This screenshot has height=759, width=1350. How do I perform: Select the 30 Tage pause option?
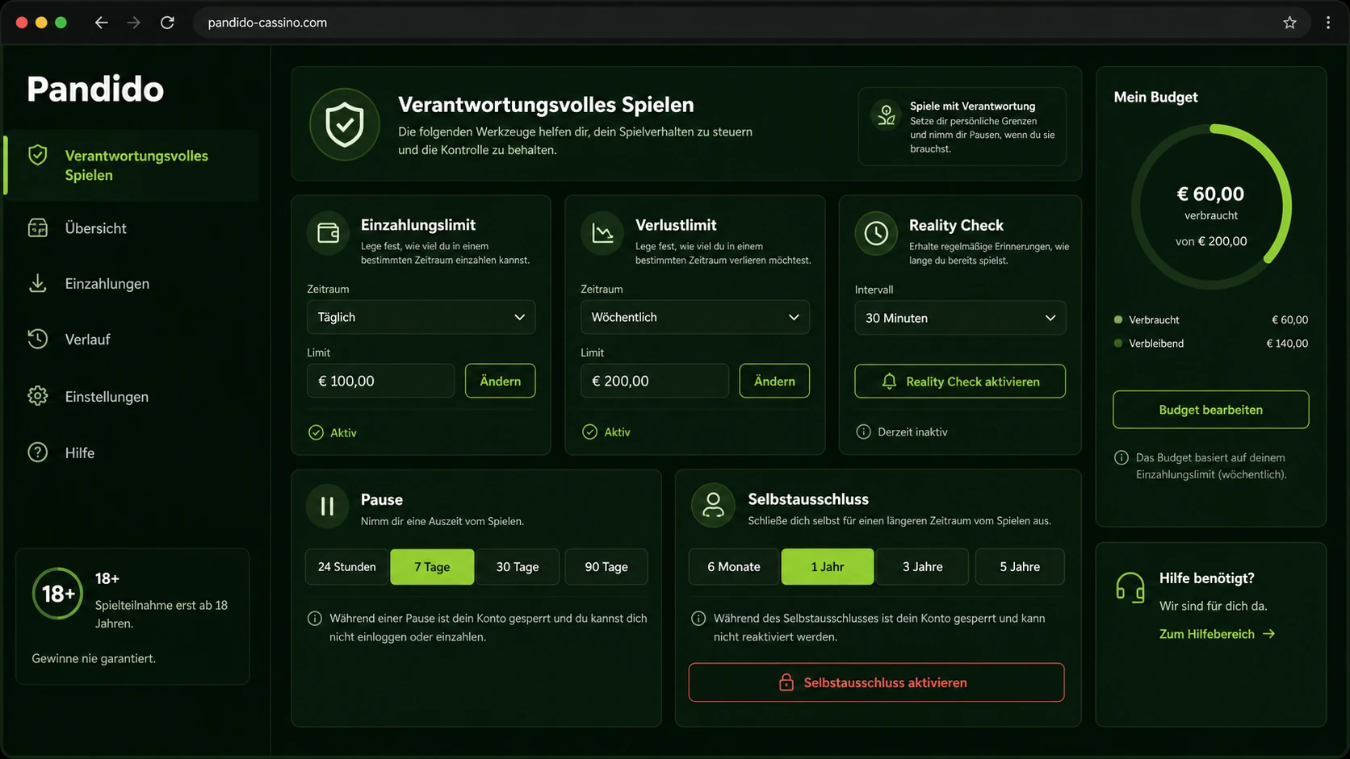pyautogui.click(x=518, y=566)
